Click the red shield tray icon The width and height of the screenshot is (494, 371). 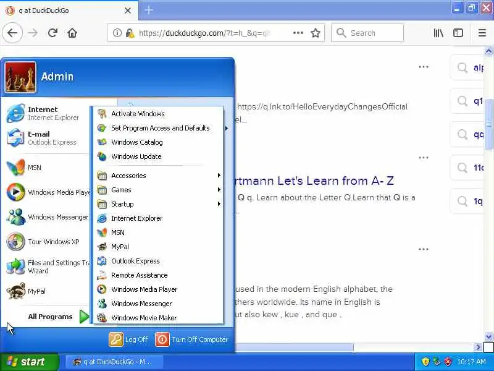(448, 362)
